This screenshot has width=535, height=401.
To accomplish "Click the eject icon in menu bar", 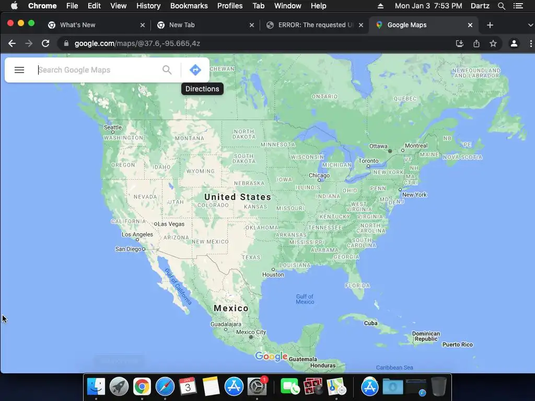I will [x=380, y=6].
